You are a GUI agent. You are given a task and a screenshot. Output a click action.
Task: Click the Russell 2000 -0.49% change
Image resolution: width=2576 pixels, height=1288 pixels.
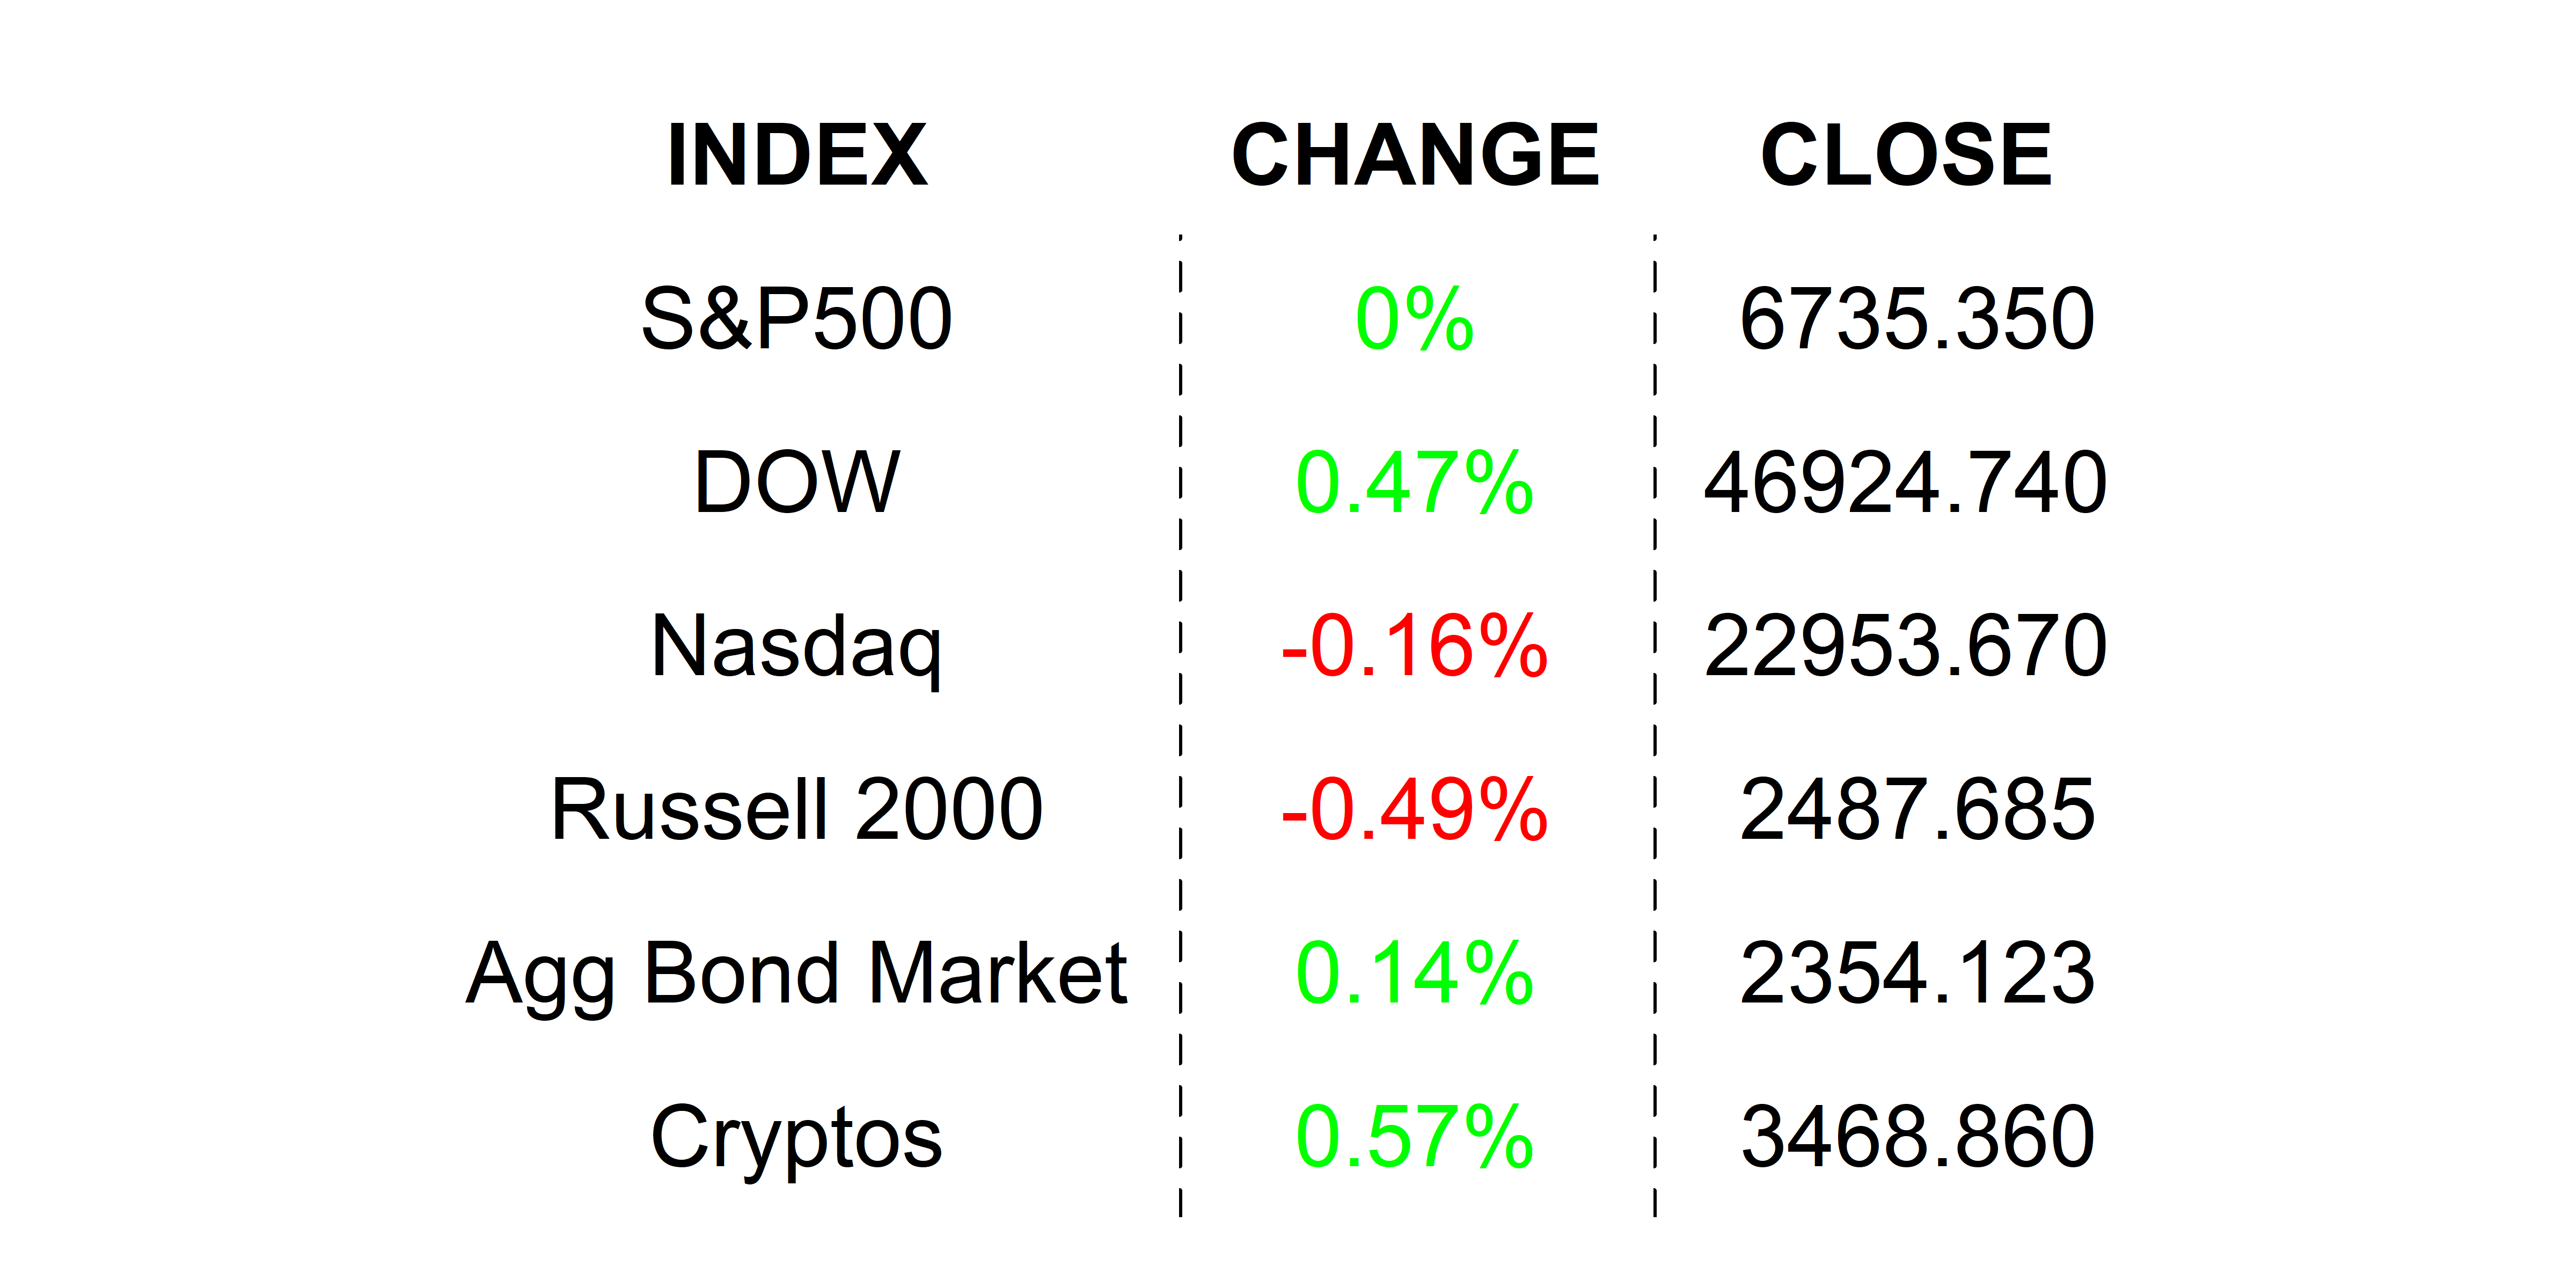coord(1414,810)
